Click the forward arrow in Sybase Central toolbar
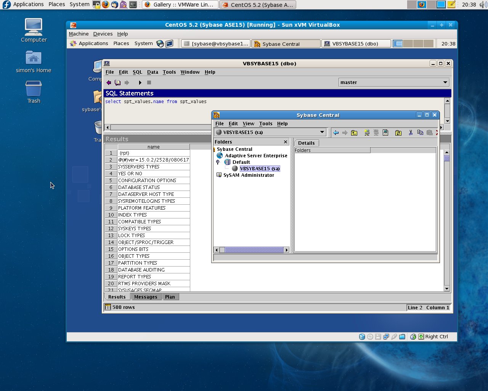 345,132
